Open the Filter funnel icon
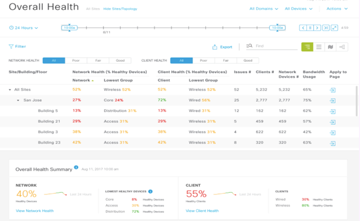Screen dimensions: 360x221 (11, 47)
